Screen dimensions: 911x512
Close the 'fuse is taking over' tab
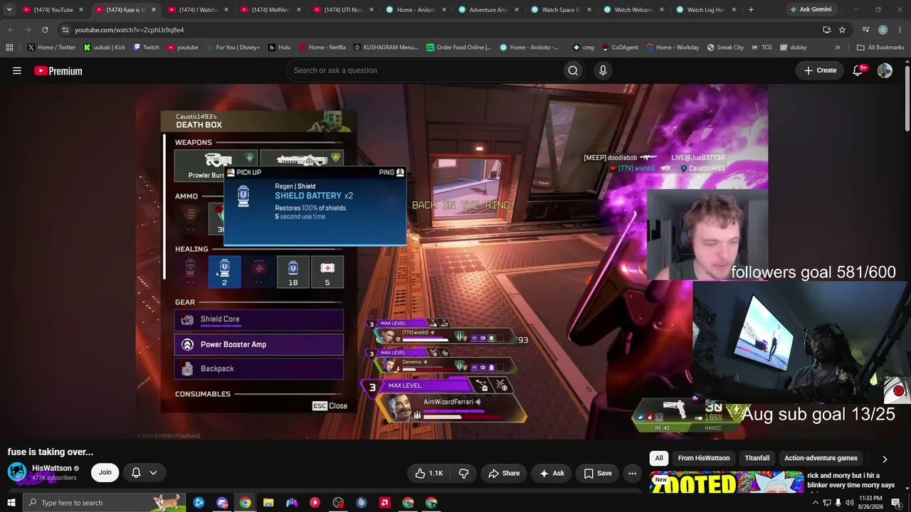click(x=153, y=9)
